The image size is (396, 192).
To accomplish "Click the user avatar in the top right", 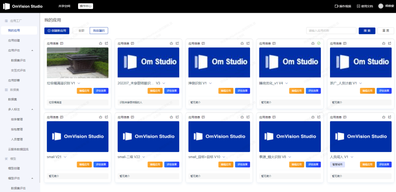I will pyautogui.click(x=381, y=6).
